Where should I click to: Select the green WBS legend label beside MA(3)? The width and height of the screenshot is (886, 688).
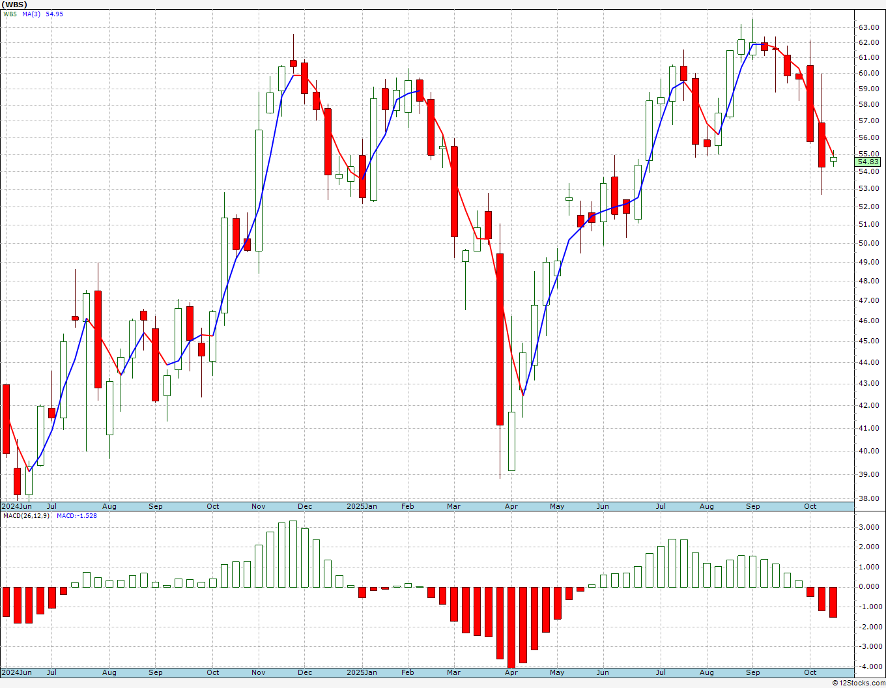click(10, 14)
